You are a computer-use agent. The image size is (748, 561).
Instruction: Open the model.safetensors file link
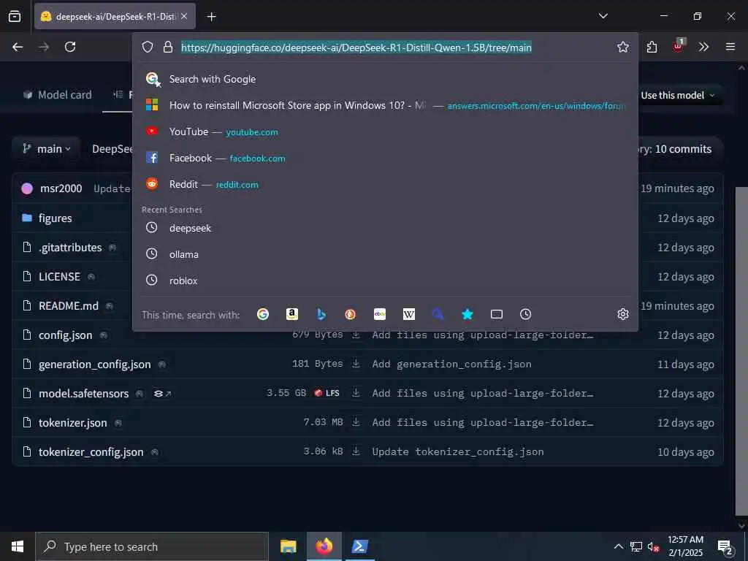tap(83, 394)
